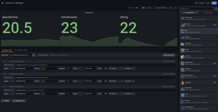Duplicate query A
The image size is (218, 112).
tap(166, 61)
